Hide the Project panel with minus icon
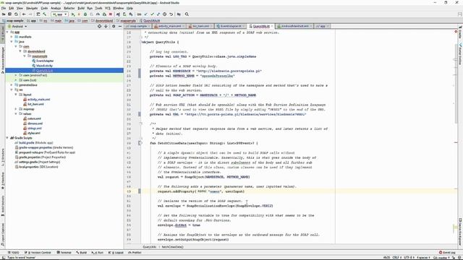Image resolution: width=463 pixels, height=260 pixels. [120, 26]
